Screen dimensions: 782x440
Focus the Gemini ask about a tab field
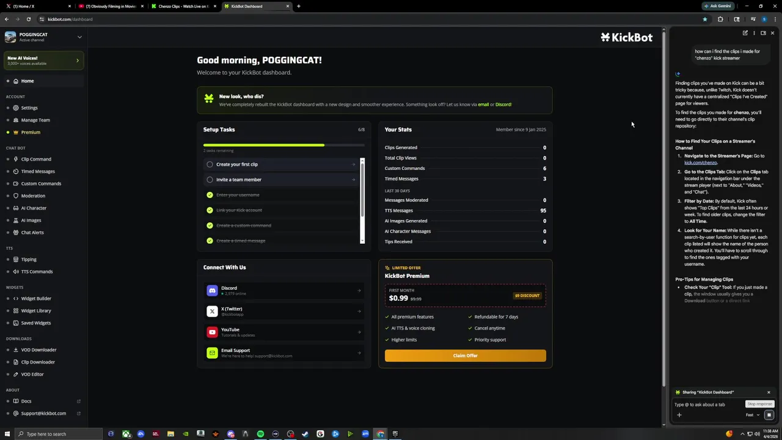click(709, 405)
